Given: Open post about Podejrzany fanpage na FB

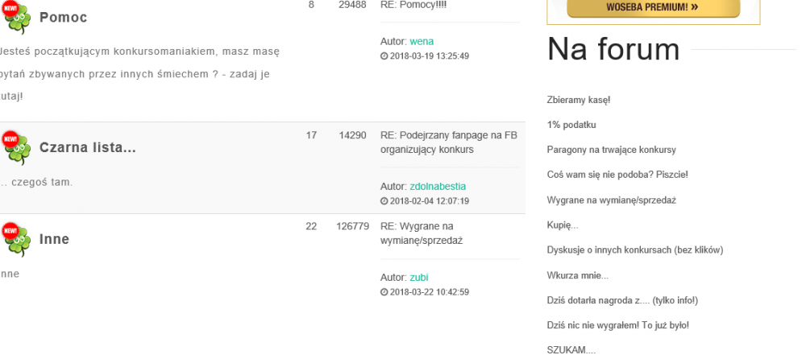Looking at the screenshot, I should [448, 142].
